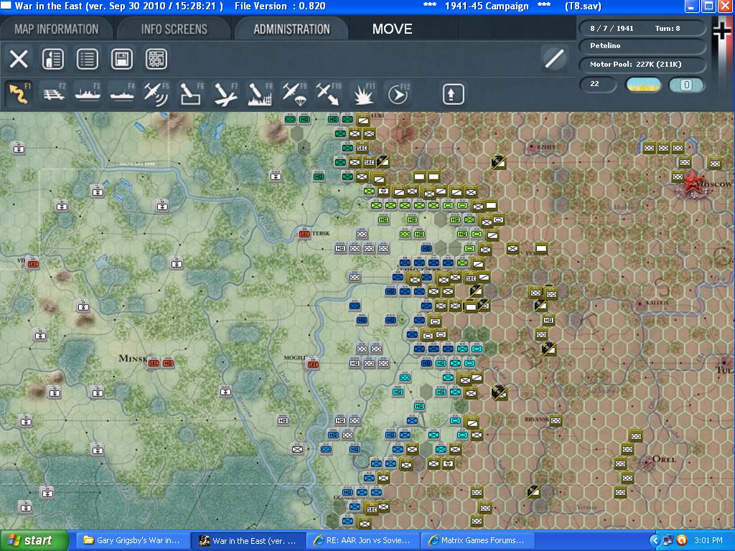This screenshot has width=735, height=551.
Task: Select F5 air recon mode icon
Action: [x=156, y=94]
